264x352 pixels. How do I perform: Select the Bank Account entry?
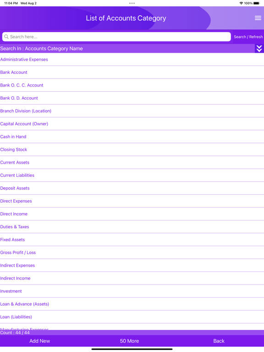coord(132,72)
